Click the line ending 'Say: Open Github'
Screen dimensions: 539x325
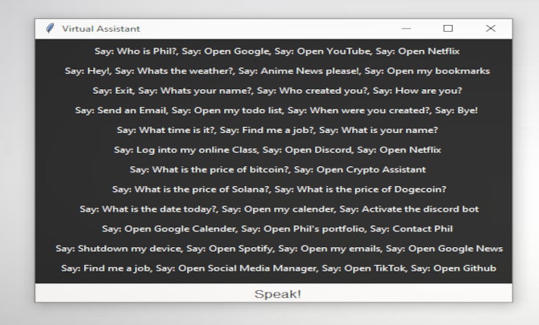click(x=279, y=268)
